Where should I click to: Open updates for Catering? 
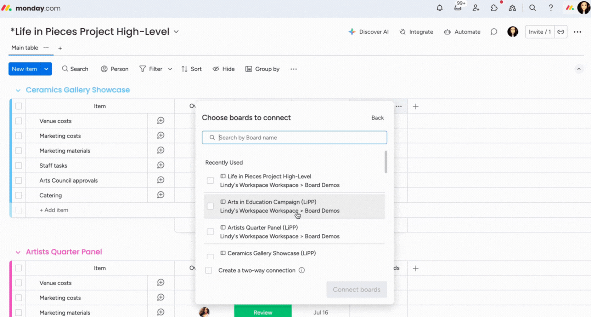click(161, 195)
